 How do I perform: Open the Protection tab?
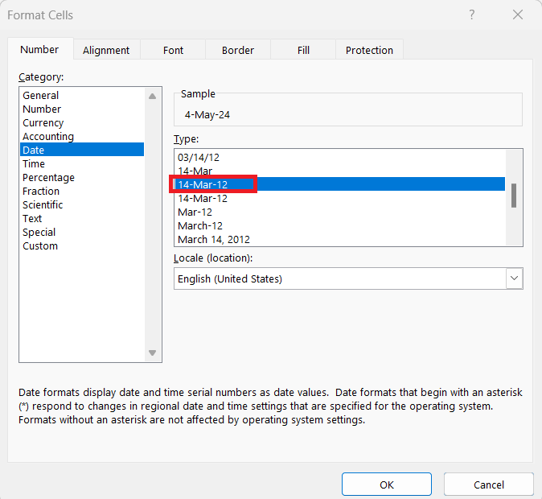pos(369,50)
